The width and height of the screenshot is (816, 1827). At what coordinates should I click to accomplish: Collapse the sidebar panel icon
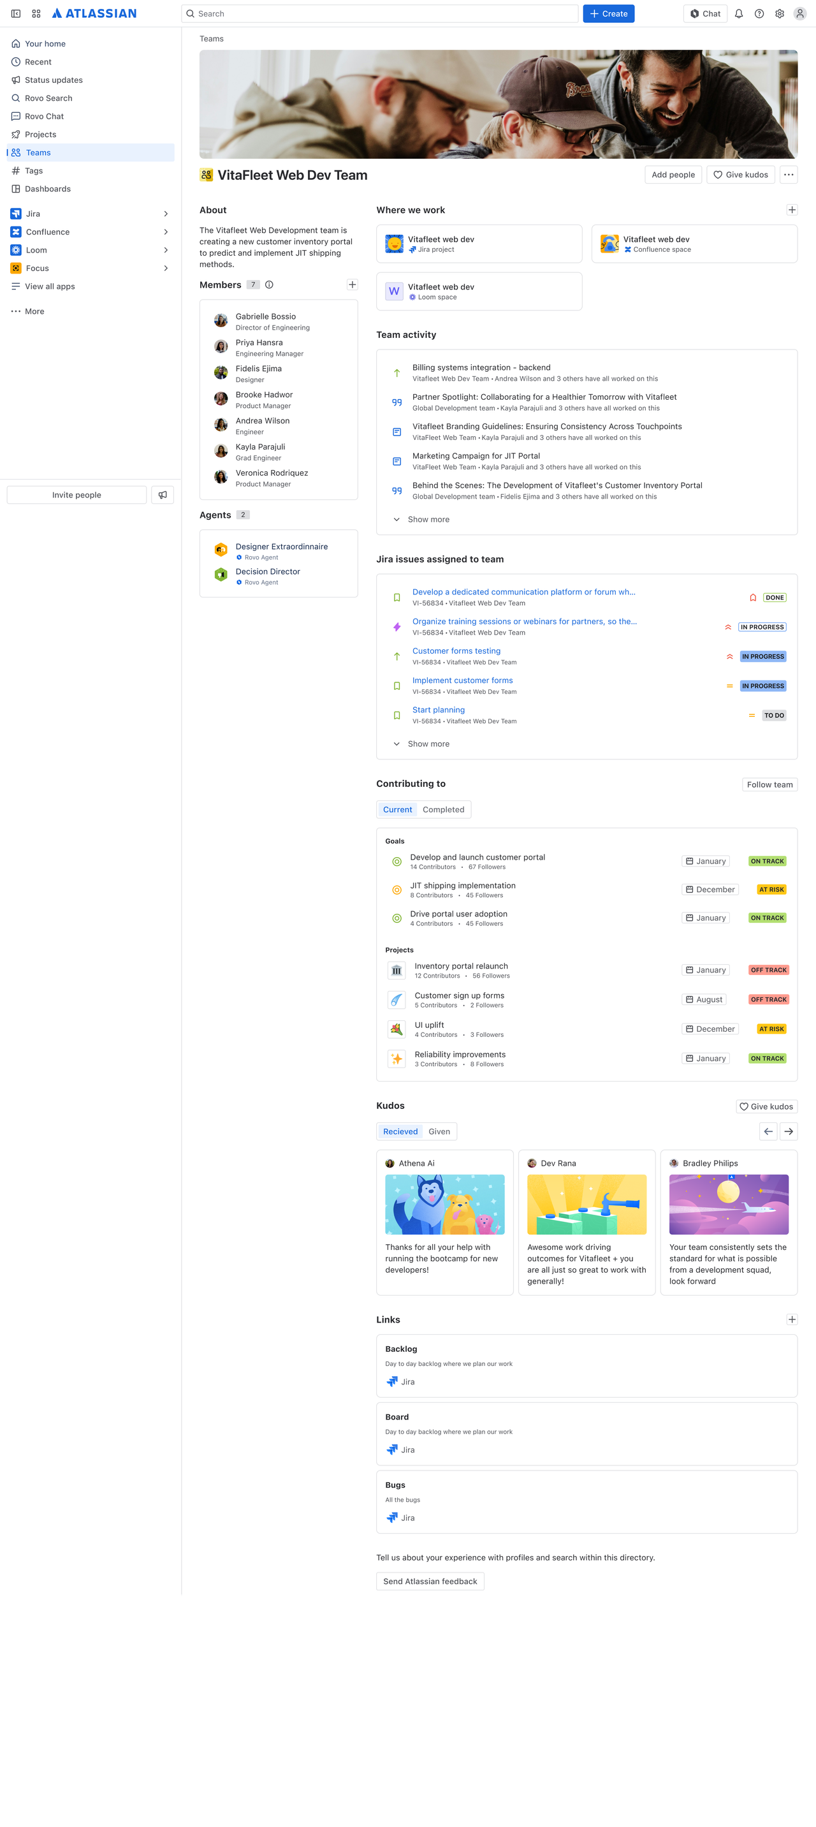click(x=15, y=13)
